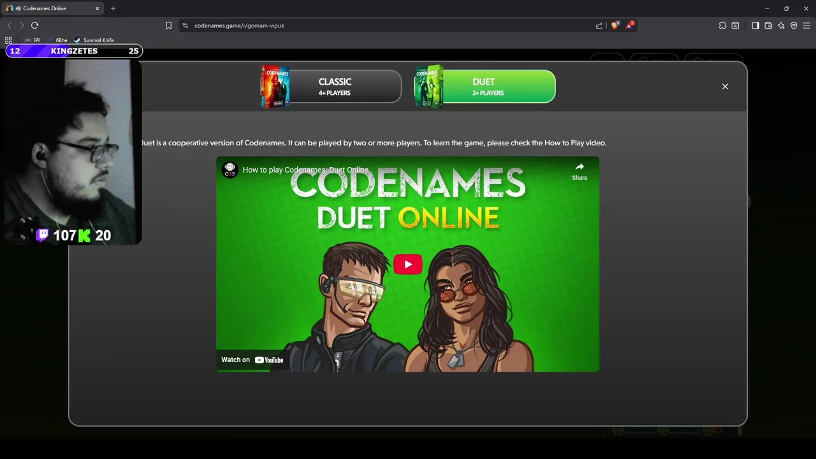
Task: Open Watch on YouTube link
Action: 252,360
